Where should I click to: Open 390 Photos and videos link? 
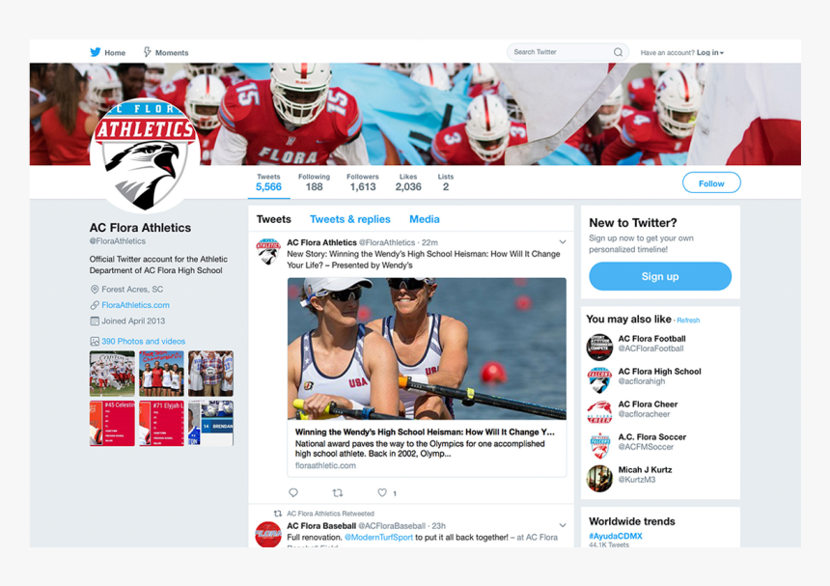click(143, 341)
